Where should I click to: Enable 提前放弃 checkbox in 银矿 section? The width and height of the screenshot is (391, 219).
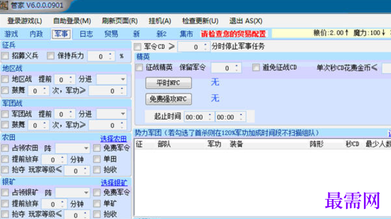[x=5, y=204]
